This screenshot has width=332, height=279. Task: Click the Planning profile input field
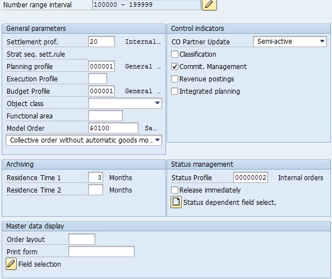click(x=102, y=66)
